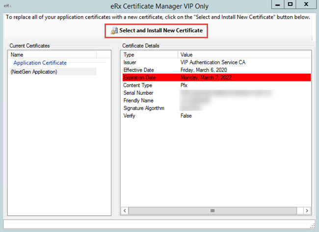Viewport: 319px width, 232px height.
Task: Click the Type column header
Action: click(150, 55)
